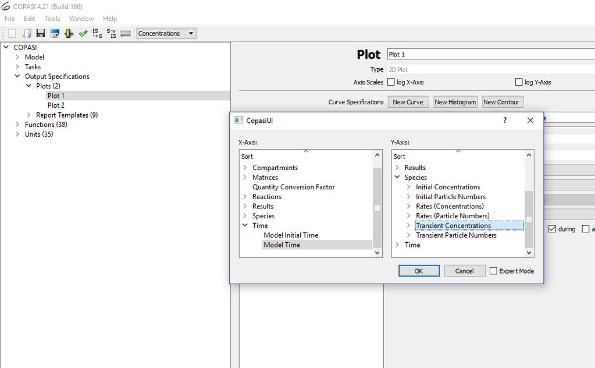Select Plot 1 in the sidebar tree
The width and height of the screenshot is (595, 368).
[56, 95]
